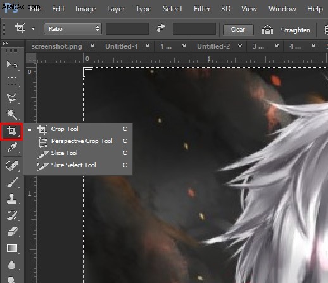
Task: Click the ruler origin corner box
Action: click(x=31, y=58)
